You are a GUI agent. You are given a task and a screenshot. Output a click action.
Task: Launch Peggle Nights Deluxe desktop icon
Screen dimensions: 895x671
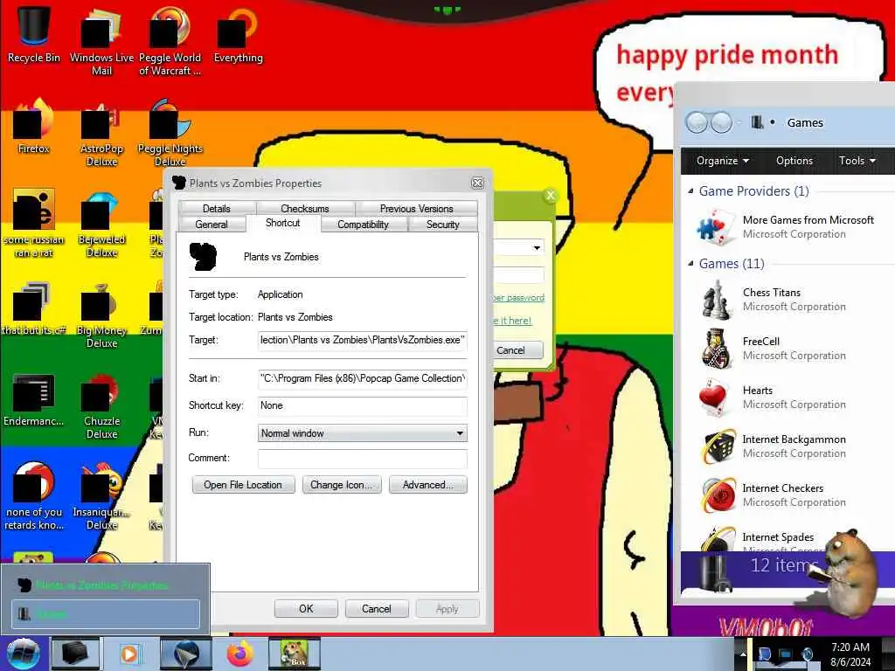tap(170, 133)
